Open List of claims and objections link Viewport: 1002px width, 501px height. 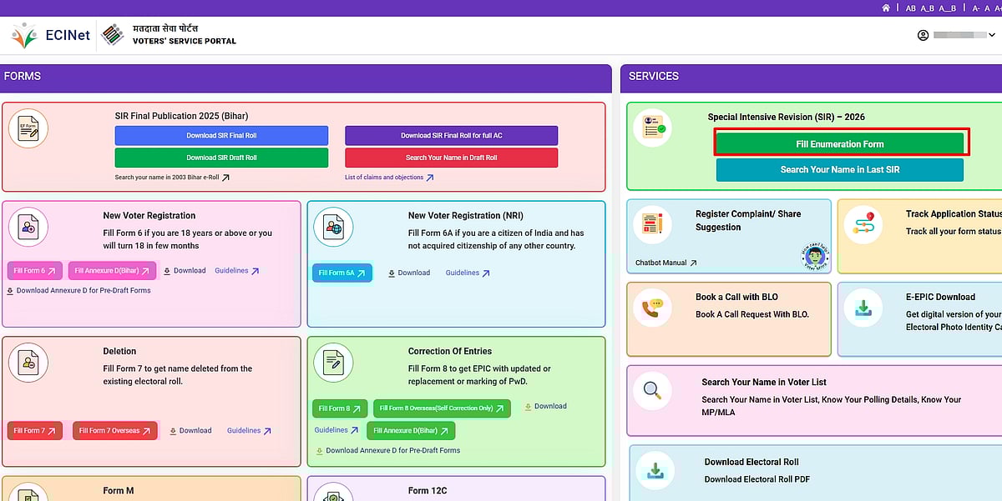click(x=389, y=178)
